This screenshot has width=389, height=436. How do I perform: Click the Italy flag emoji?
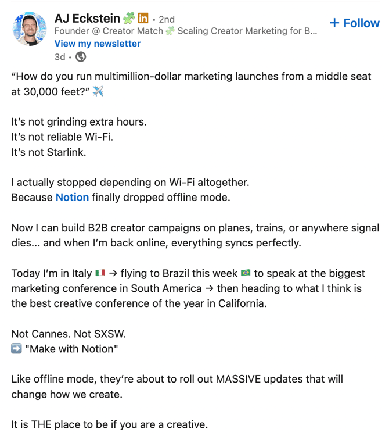point(100,273)
